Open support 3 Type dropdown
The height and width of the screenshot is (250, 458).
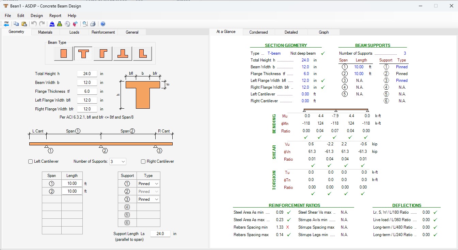[148, 199]
